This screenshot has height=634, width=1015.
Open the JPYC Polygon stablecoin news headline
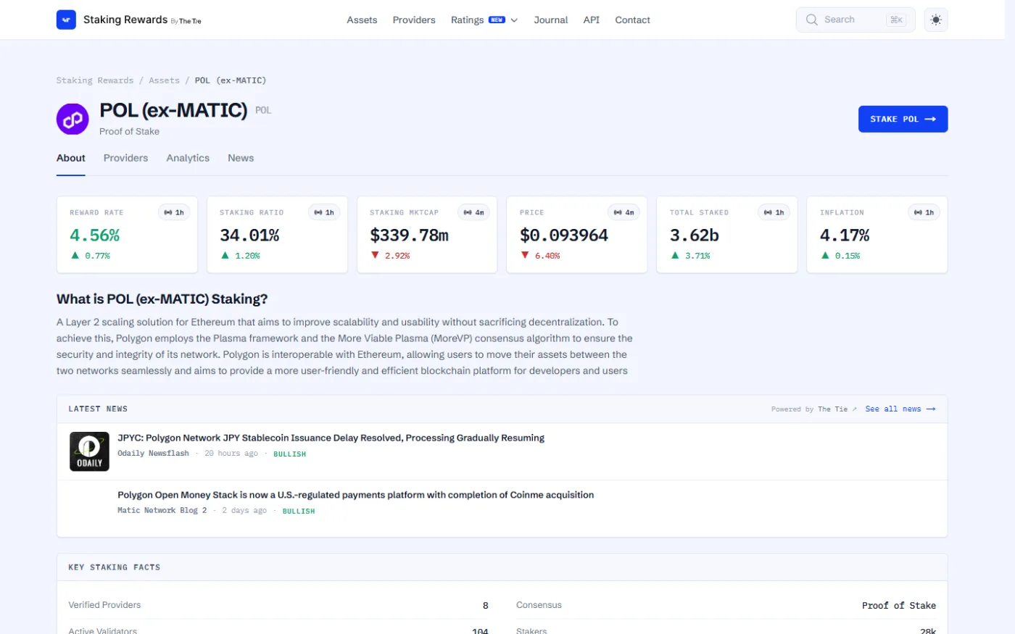coord(331,438)
